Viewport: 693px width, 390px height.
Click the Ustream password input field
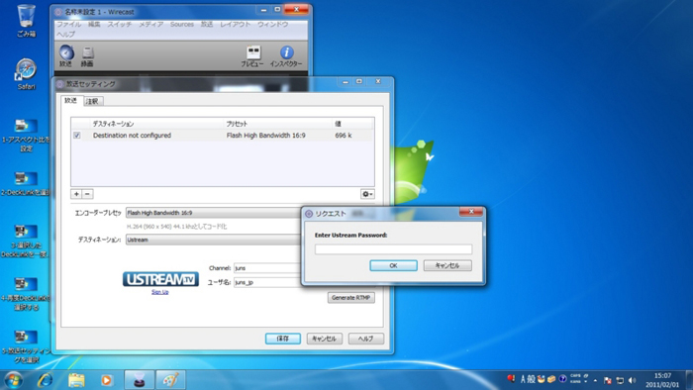(393, 249)
